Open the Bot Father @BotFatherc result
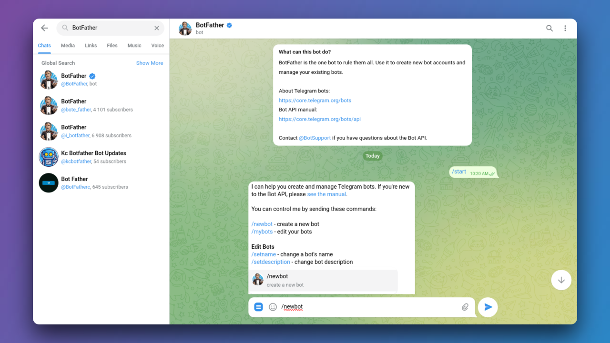The image size is (610, 343). [x=101, y=183]
